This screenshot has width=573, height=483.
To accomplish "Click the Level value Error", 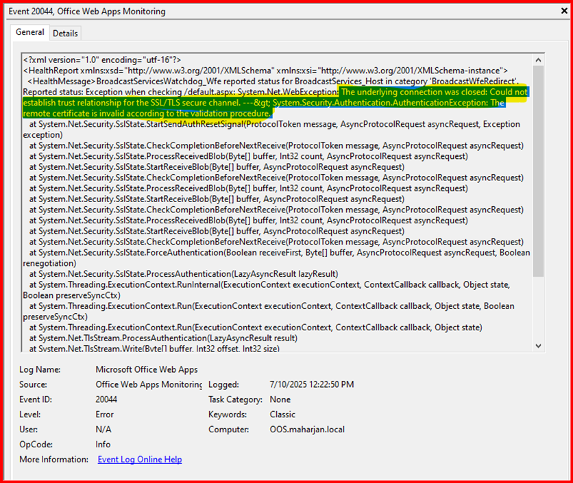I will [x=105, y=414].
